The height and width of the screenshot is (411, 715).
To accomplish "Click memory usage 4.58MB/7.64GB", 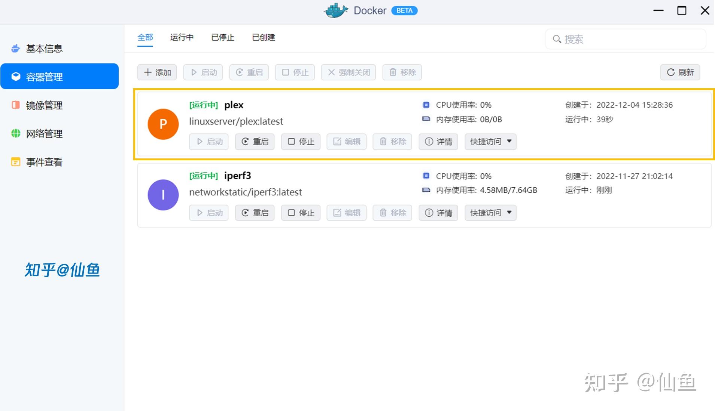I will tap(508, 190).
